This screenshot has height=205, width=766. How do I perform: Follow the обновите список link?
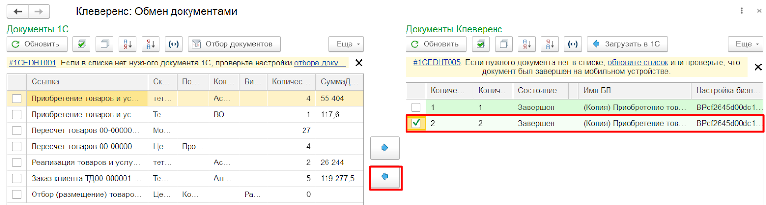[638, 62]
